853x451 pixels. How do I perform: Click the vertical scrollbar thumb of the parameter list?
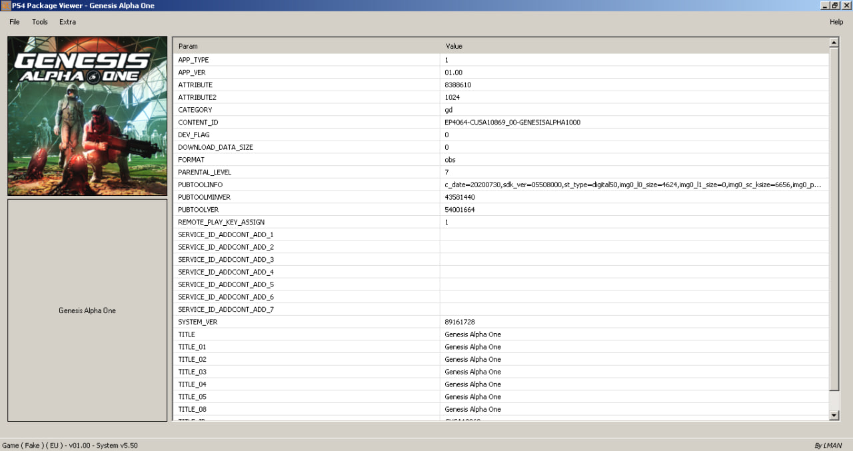(834, 220)
